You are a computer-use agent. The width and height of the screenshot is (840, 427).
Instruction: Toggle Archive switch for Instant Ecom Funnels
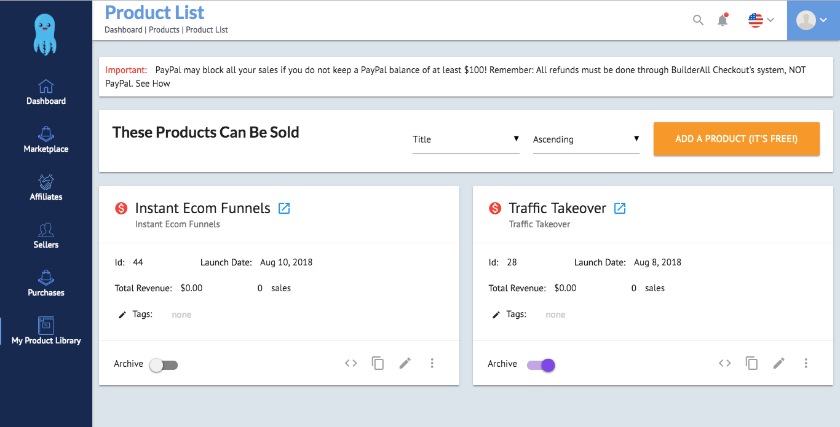point(164,365)
